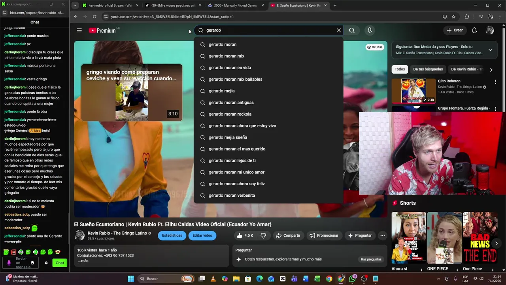Click the Promocionar button
Viewport: 506px width, 285px height.
324,236
